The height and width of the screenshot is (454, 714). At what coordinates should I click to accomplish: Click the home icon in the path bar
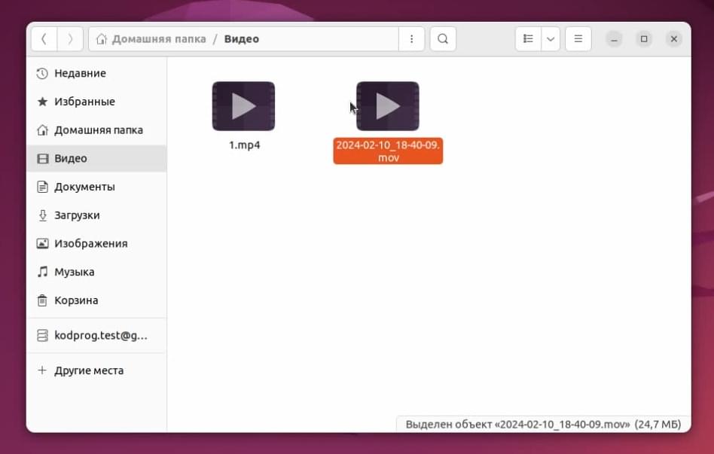(102, 39)
